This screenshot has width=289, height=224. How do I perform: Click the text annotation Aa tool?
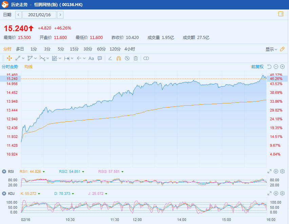(x=91, y=58)
